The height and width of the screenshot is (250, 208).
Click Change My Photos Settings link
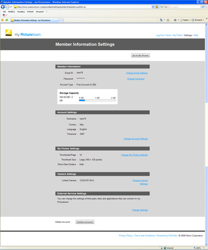134,155
